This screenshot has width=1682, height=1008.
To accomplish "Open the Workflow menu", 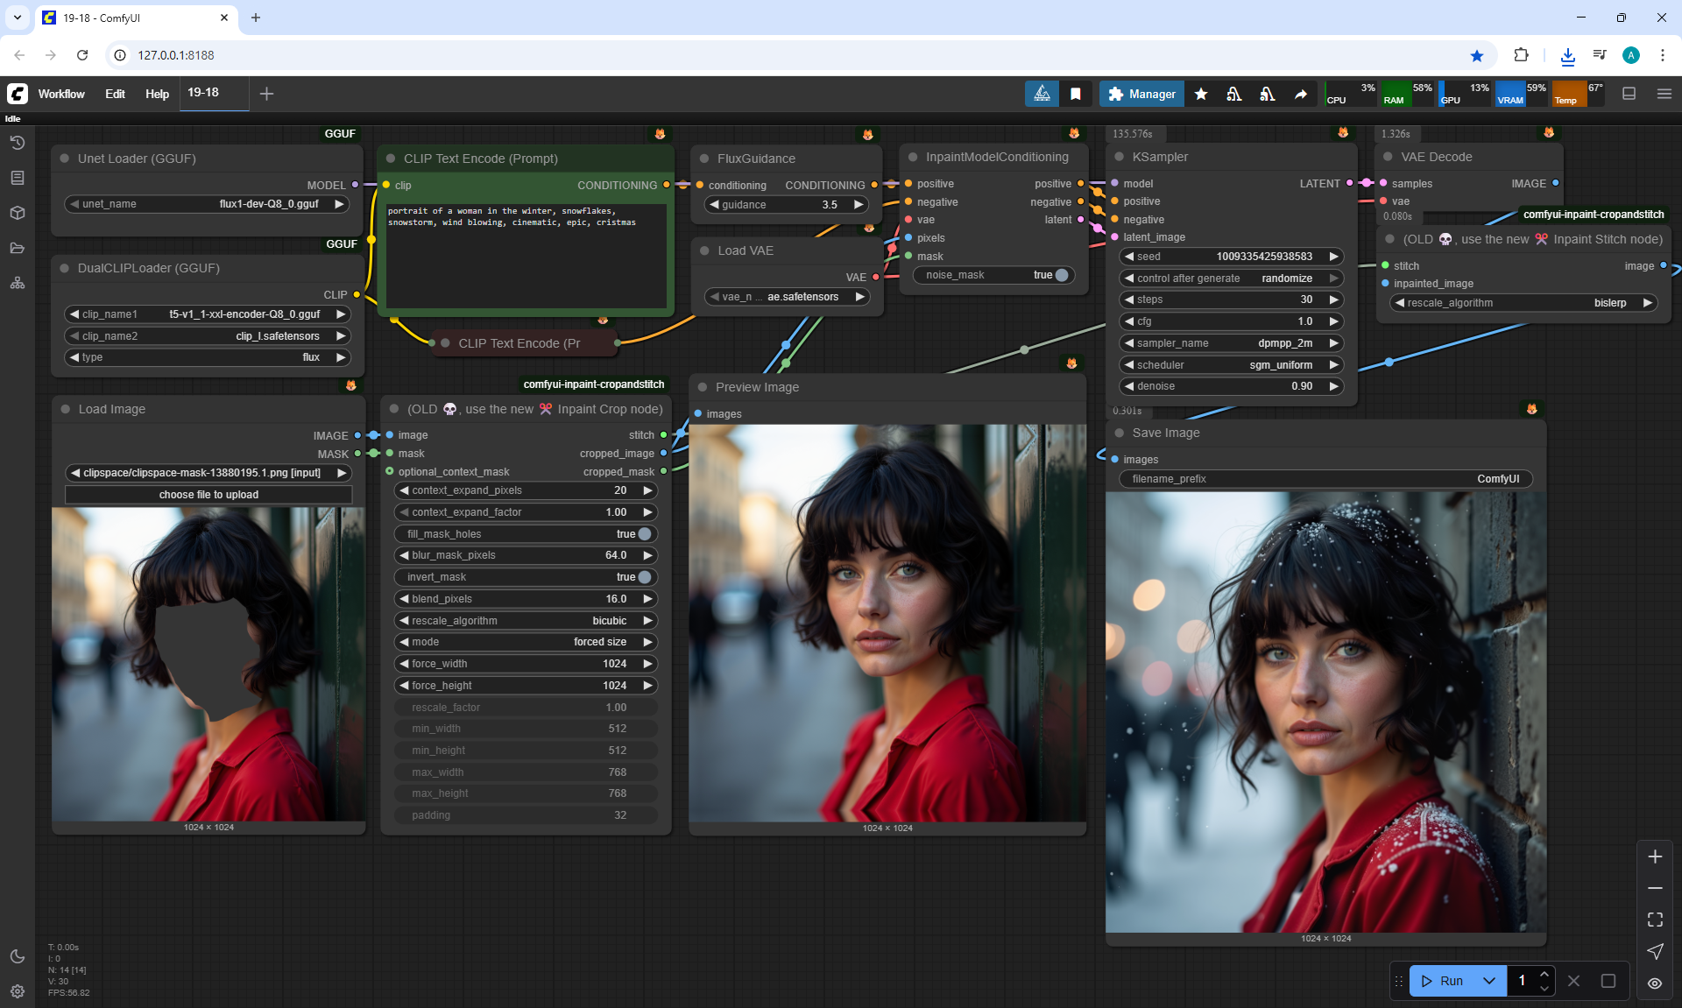I will click(61, 94).
